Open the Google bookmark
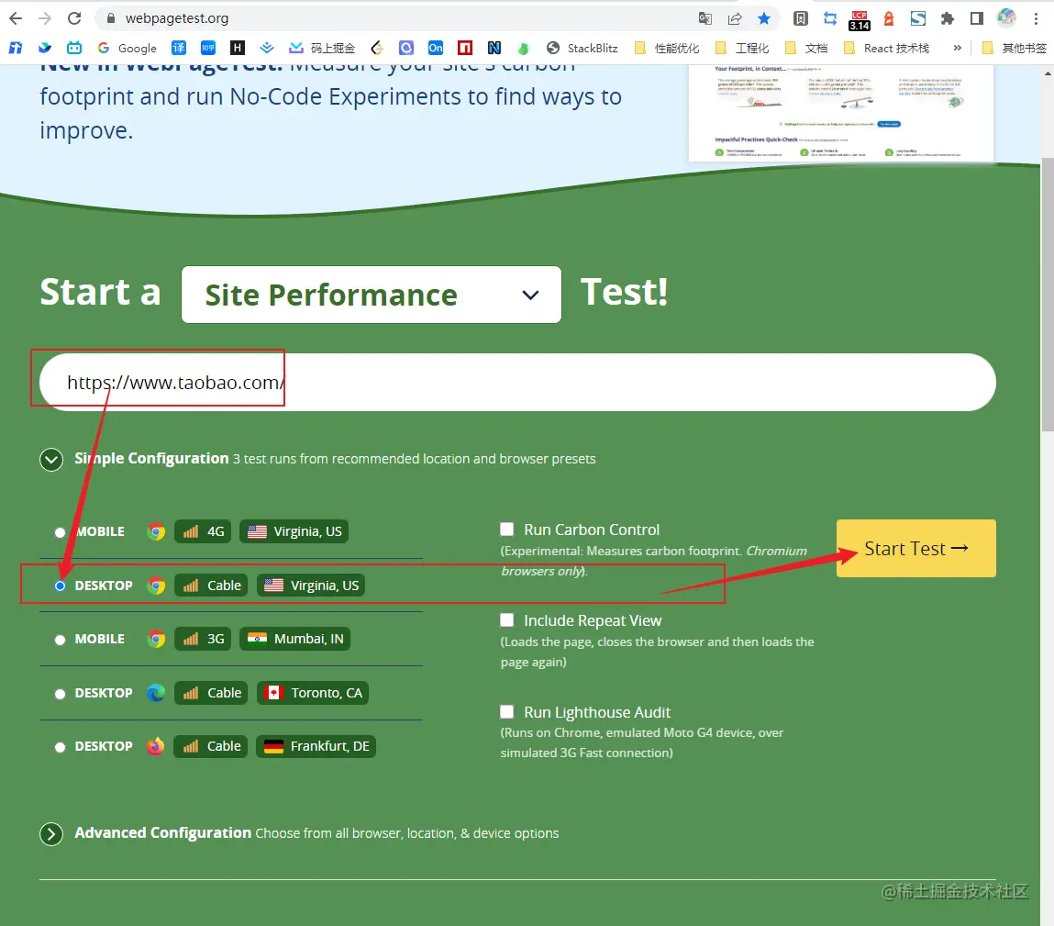This screenshot has width=1054, height=926. (127, 48)
